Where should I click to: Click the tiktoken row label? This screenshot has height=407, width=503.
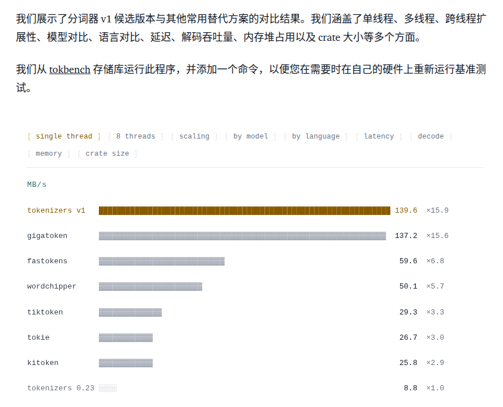45,312
